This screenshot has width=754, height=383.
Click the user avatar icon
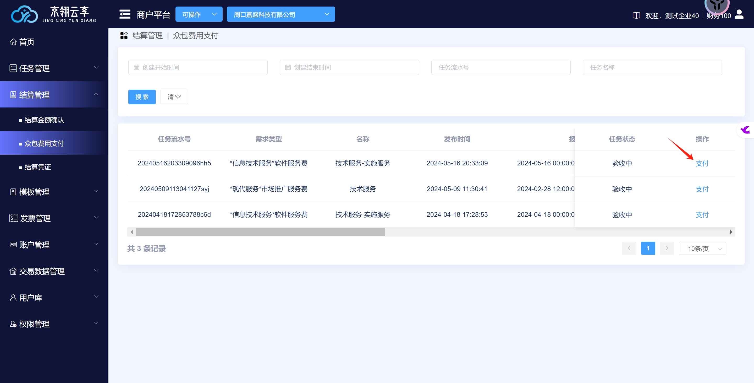tap(739, 14)
